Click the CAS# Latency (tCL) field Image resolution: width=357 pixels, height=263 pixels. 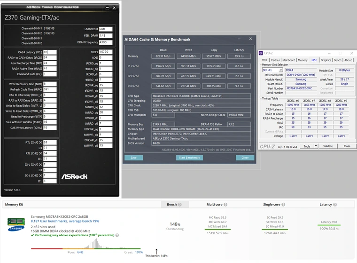(50, 52)
